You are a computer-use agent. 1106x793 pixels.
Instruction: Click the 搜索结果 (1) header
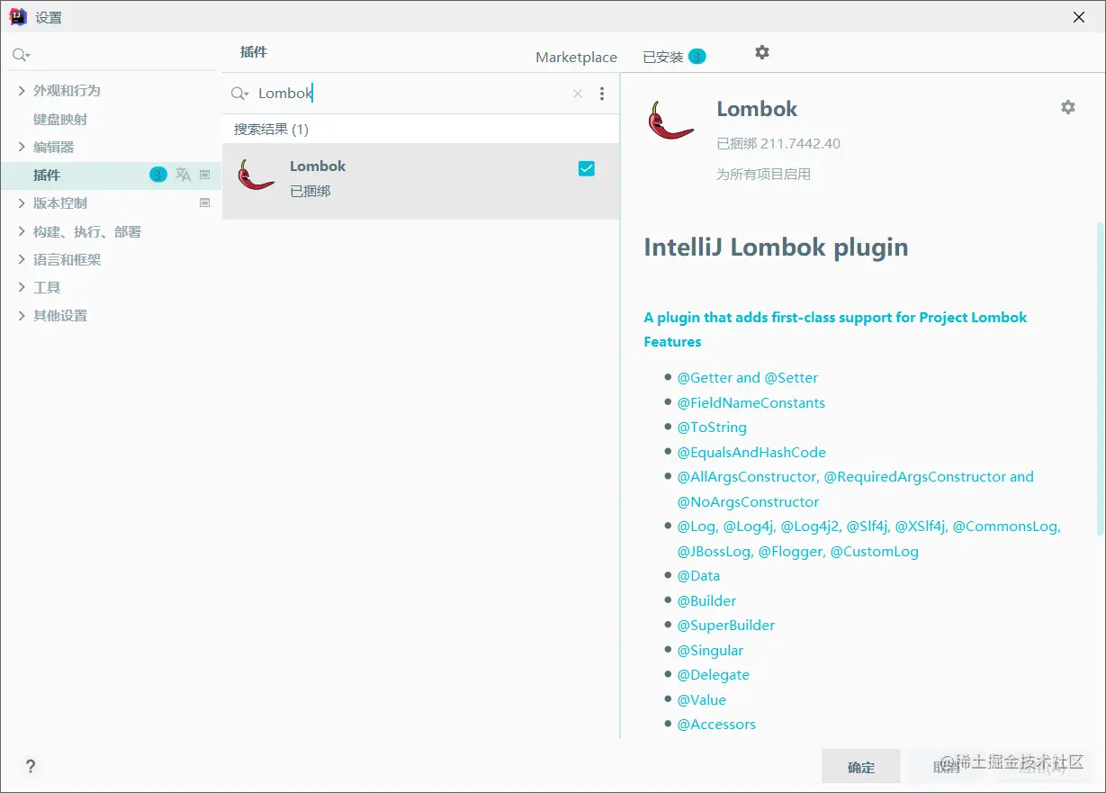271,129
